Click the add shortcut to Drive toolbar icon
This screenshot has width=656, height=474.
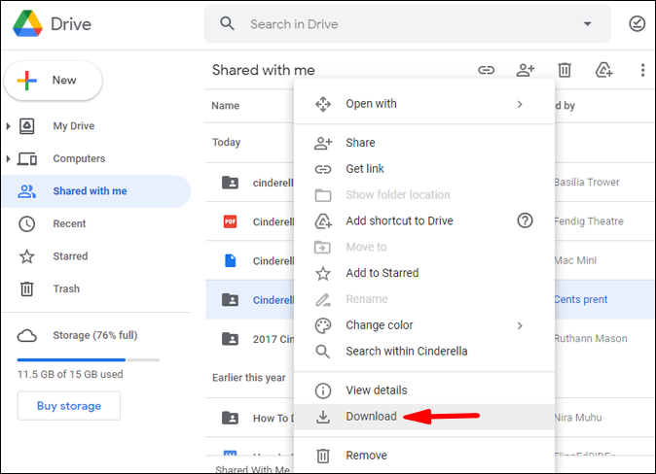pos(604,70)
